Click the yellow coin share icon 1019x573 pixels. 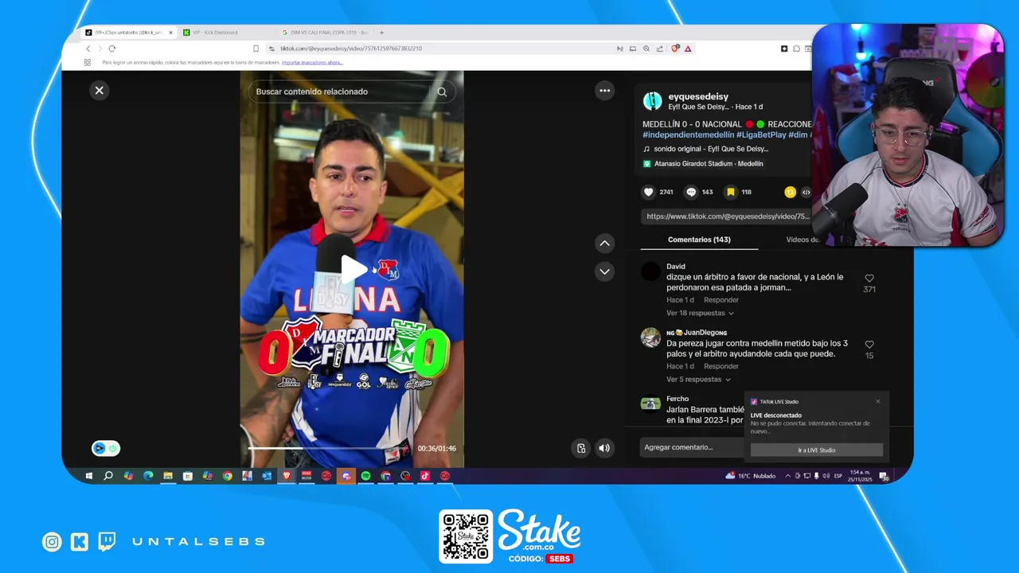[x=790, y=192]
